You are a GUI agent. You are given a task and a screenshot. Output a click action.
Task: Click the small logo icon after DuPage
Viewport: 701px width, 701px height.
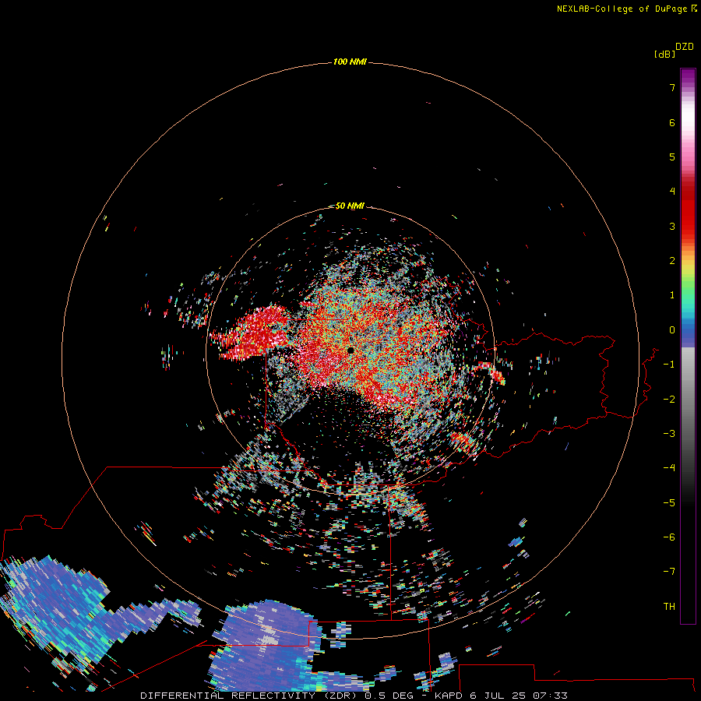[x=694, y=9]
